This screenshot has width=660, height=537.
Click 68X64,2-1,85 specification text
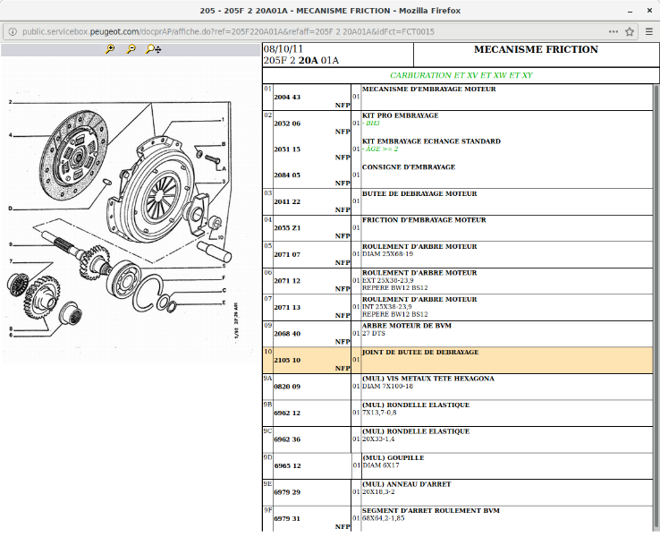click(x=384, y=518)
